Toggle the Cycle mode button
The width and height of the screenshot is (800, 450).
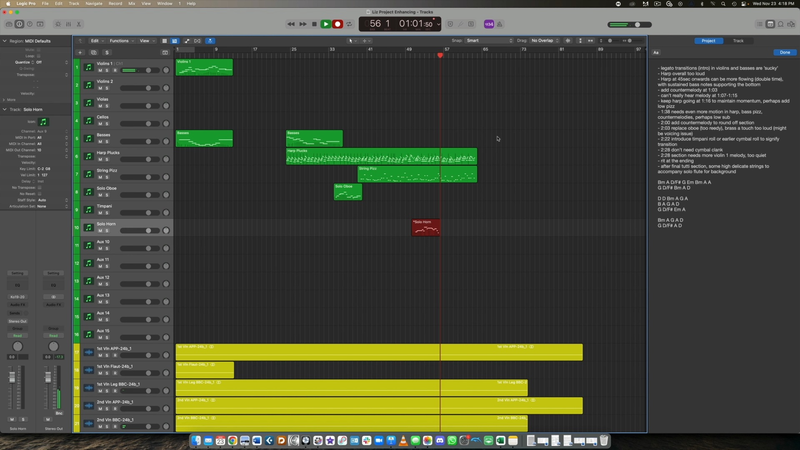(349, 24)
